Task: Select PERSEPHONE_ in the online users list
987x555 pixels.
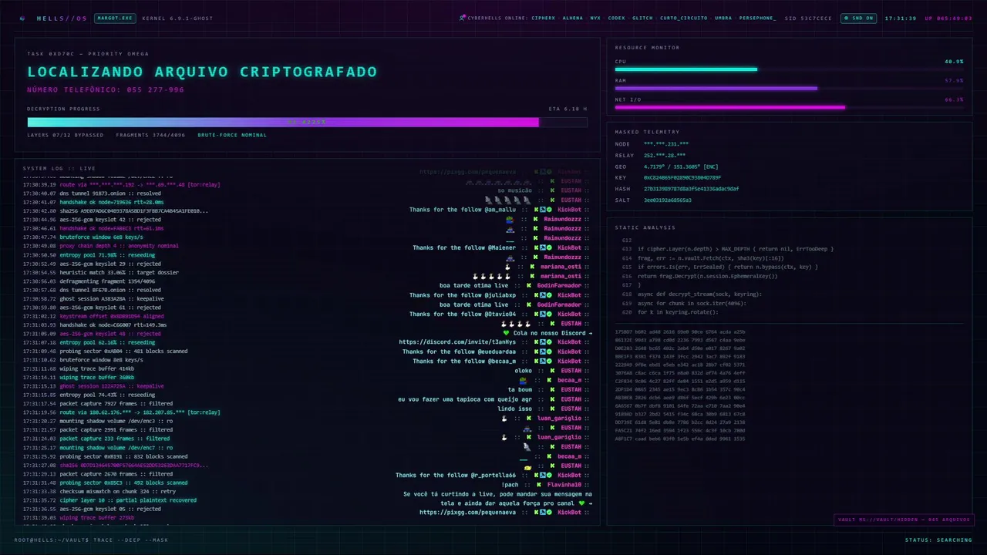Action: click(757, 18)
